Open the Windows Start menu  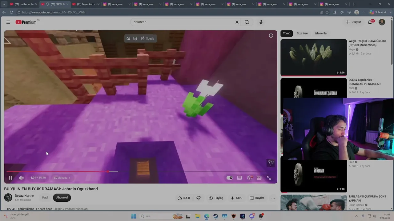[133, 216]
